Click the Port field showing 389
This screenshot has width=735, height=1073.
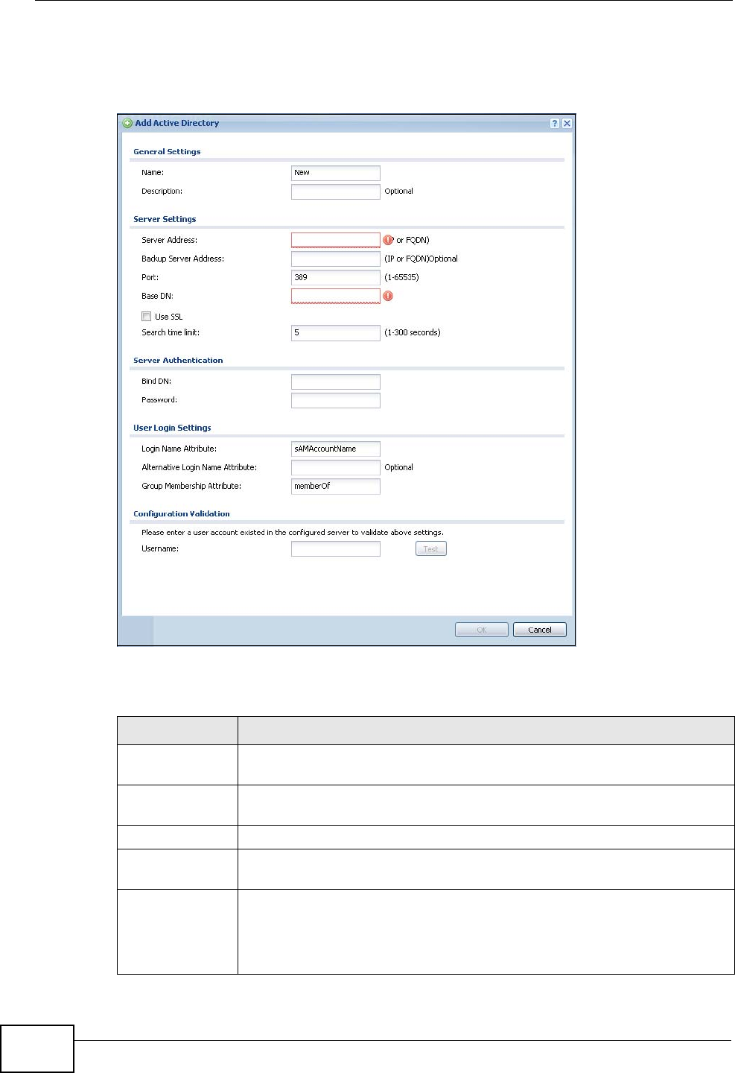tap(336, 277)
